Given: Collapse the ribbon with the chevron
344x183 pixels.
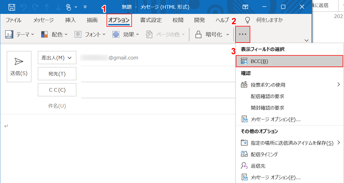Looking at the screenshot, I should (306, 40).
